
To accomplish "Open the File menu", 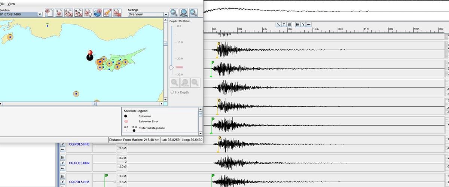I will pos(2,3).
